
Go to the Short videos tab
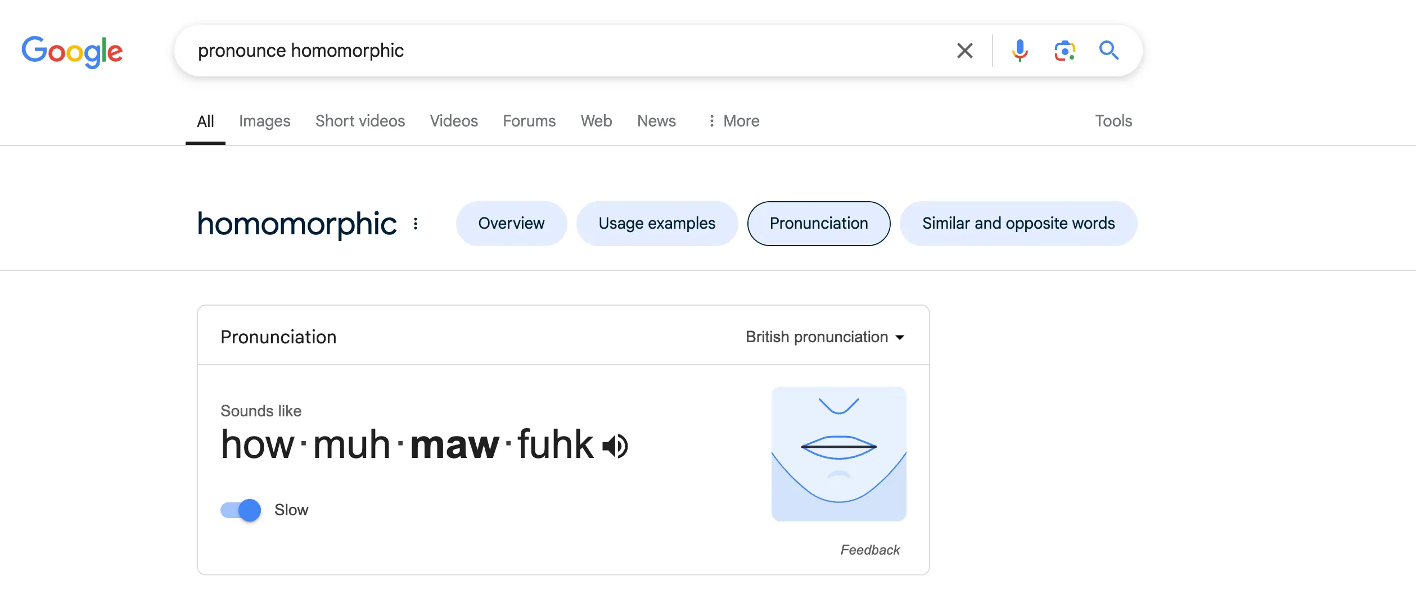coord(360,121)
